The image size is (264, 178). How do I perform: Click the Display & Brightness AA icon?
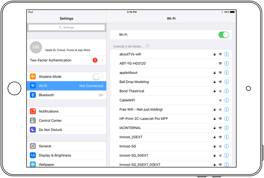coord(33,155)
